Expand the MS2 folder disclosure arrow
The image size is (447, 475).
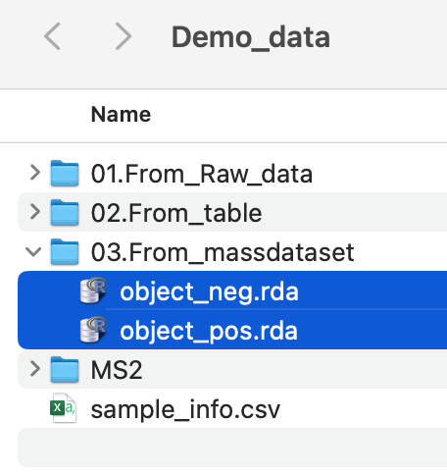tap(35, 369)
